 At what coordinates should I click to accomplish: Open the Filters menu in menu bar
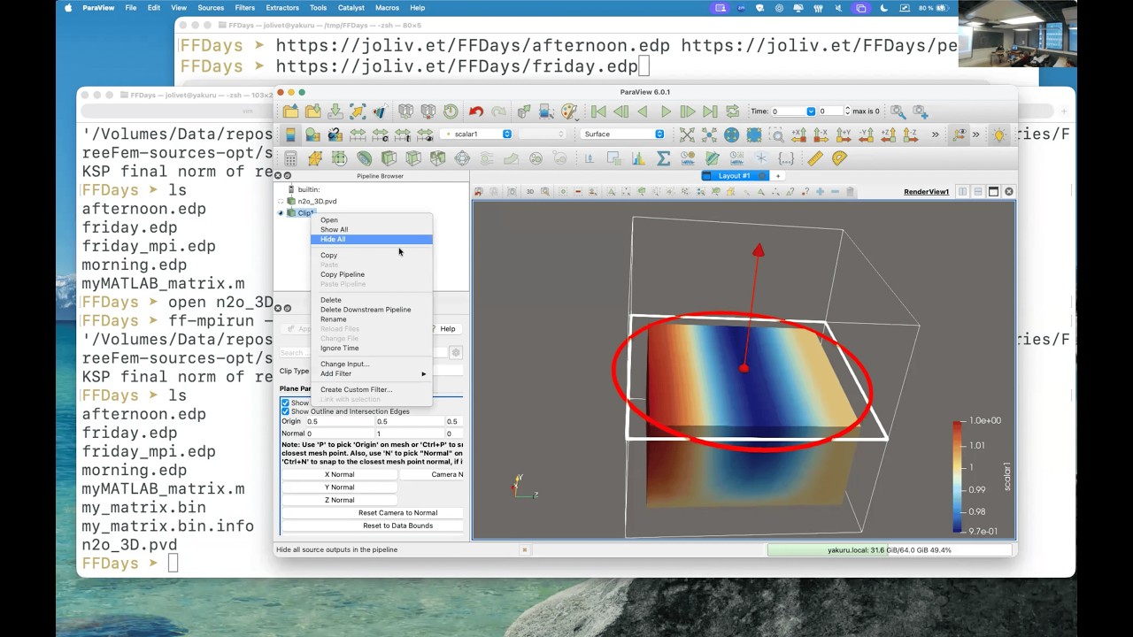click(244, 8)
